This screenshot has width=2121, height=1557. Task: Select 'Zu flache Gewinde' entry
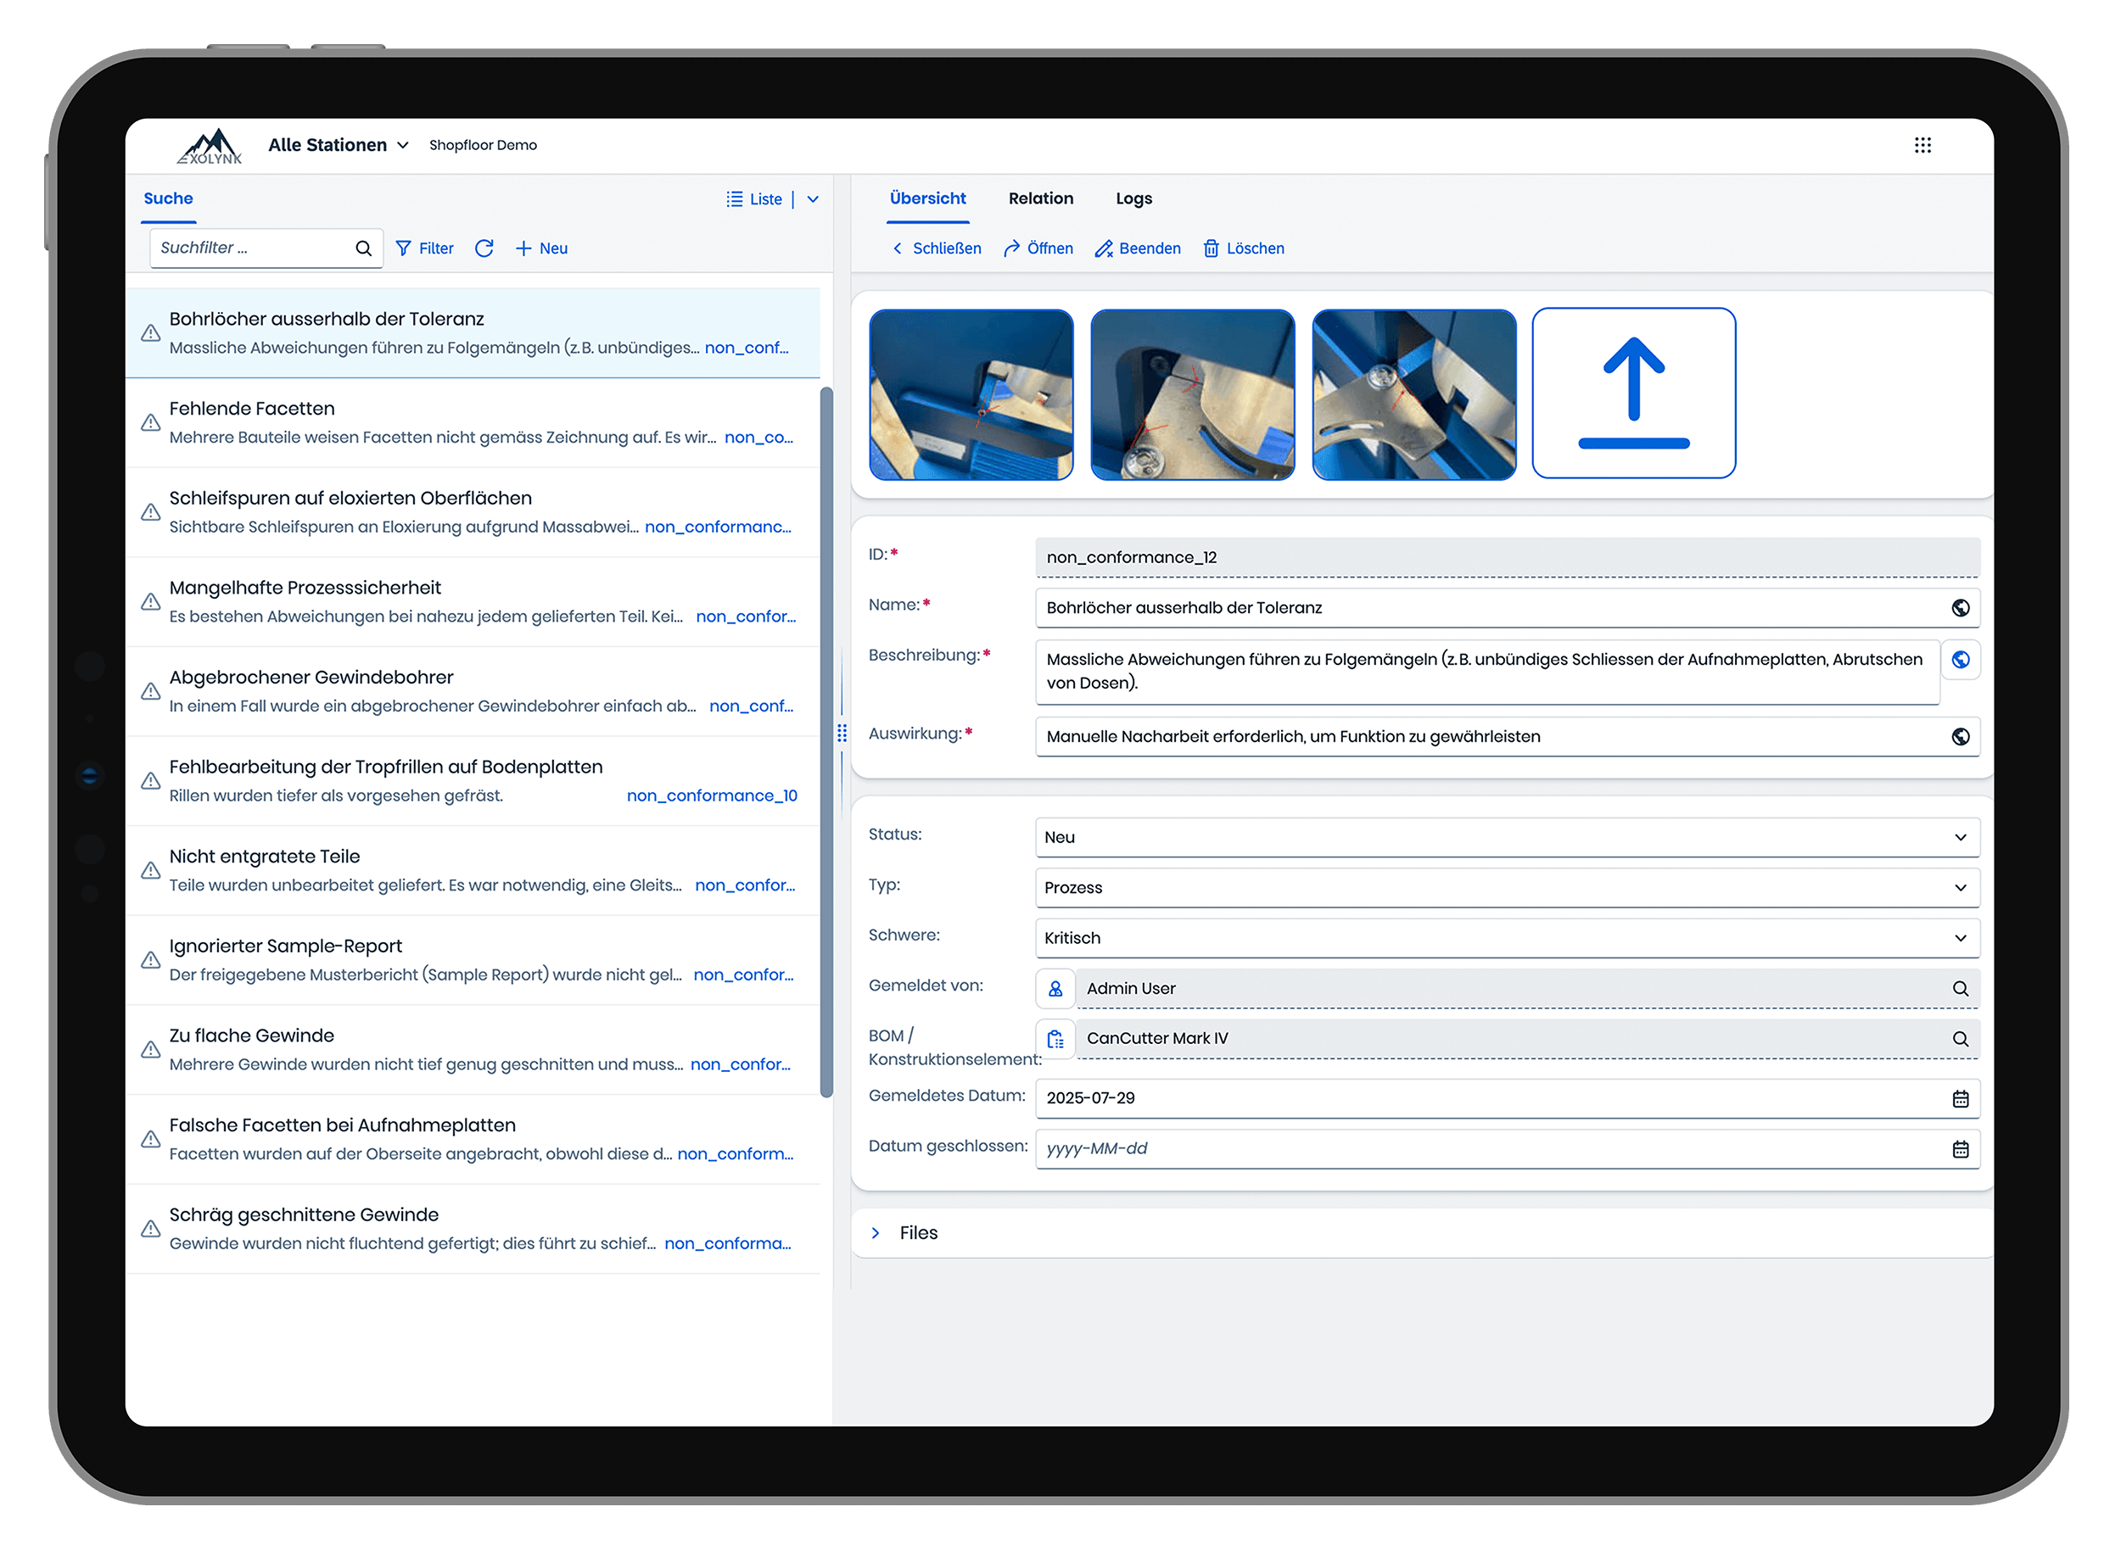(x=473, y=1050)
